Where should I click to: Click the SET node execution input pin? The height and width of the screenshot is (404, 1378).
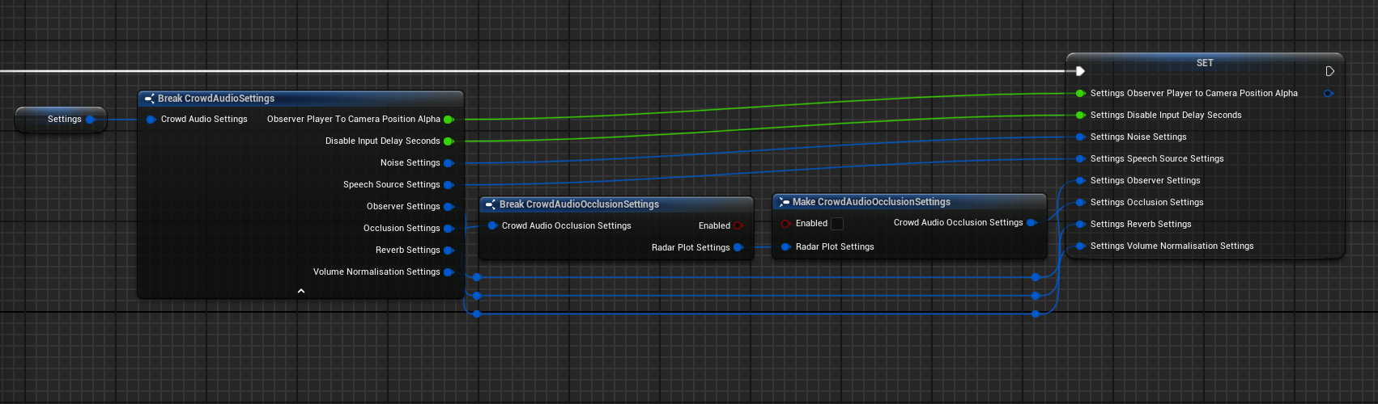click(1080, 71)
